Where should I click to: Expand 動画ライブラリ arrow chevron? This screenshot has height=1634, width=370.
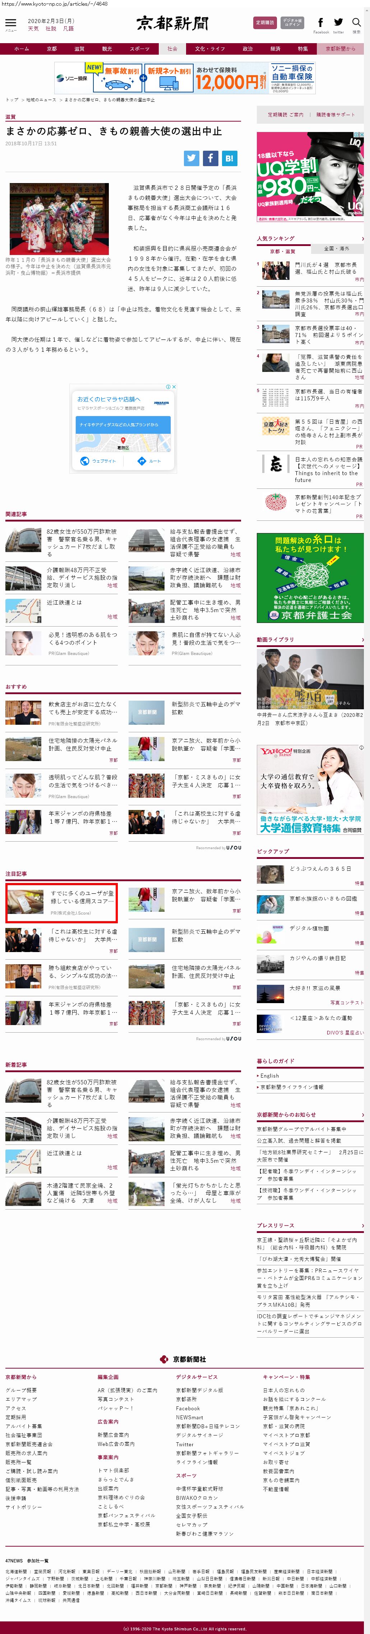pos(362,640)
